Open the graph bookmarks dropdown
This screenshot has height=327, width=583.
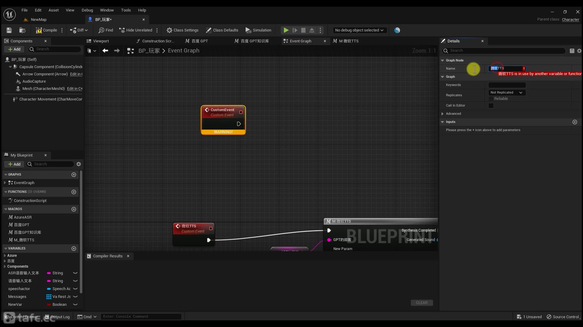pos(92,51)
